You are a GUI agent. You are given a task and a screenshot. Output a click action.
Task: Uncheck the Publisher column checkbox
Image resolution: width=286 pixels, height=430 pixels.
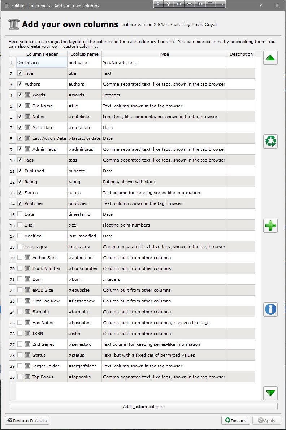(x=20, y=203)
